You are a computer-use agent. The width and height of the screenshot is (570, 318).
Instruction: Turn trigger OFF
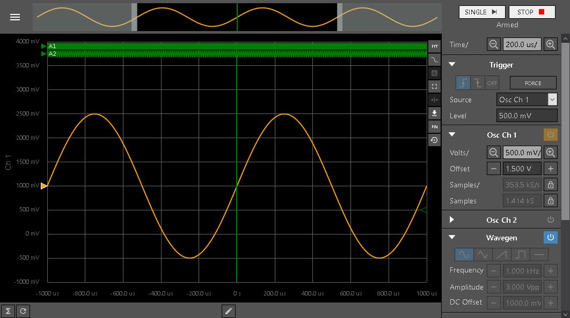click(492, 83)
